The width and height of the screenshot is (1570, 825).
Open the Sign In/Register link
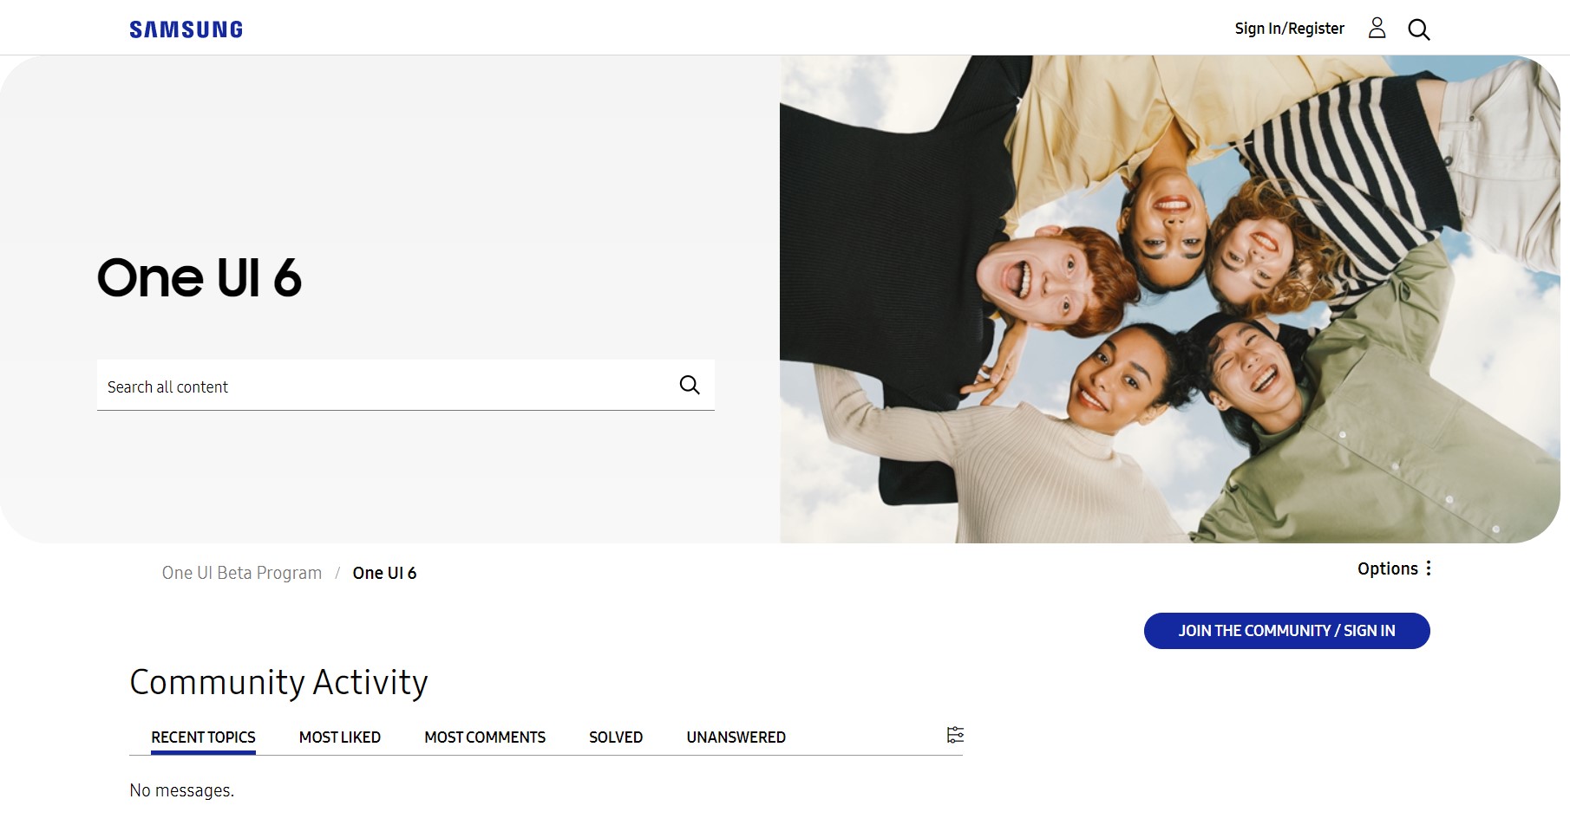point(1289,29)
